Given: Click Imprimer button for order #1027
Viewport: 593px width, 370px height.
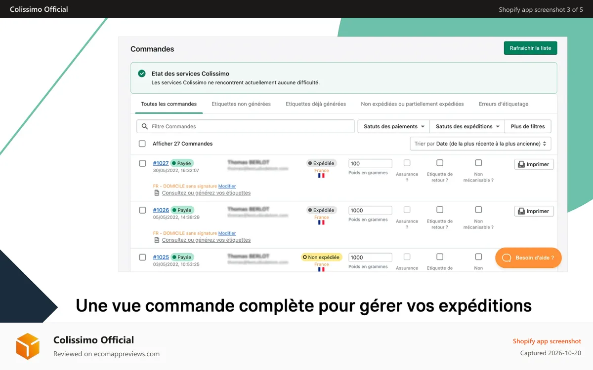Looking at the screenshot, I should tap(534, 164).
